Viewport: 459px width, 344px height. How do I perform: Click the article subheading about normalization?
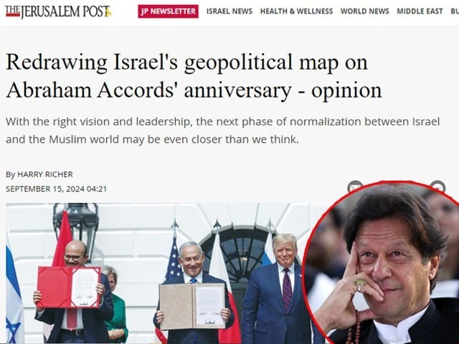point(222,130)
